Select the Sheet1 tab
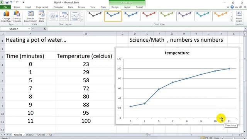 tap(18, 135)
